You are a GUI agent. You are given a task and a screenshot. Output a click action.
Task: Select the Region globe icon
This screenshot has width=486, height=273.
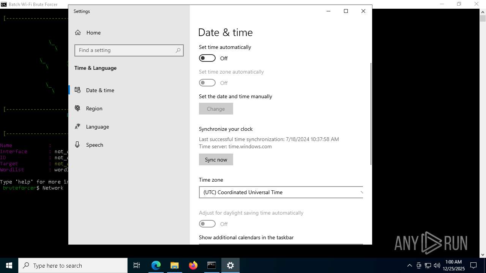tap(77, 108)
